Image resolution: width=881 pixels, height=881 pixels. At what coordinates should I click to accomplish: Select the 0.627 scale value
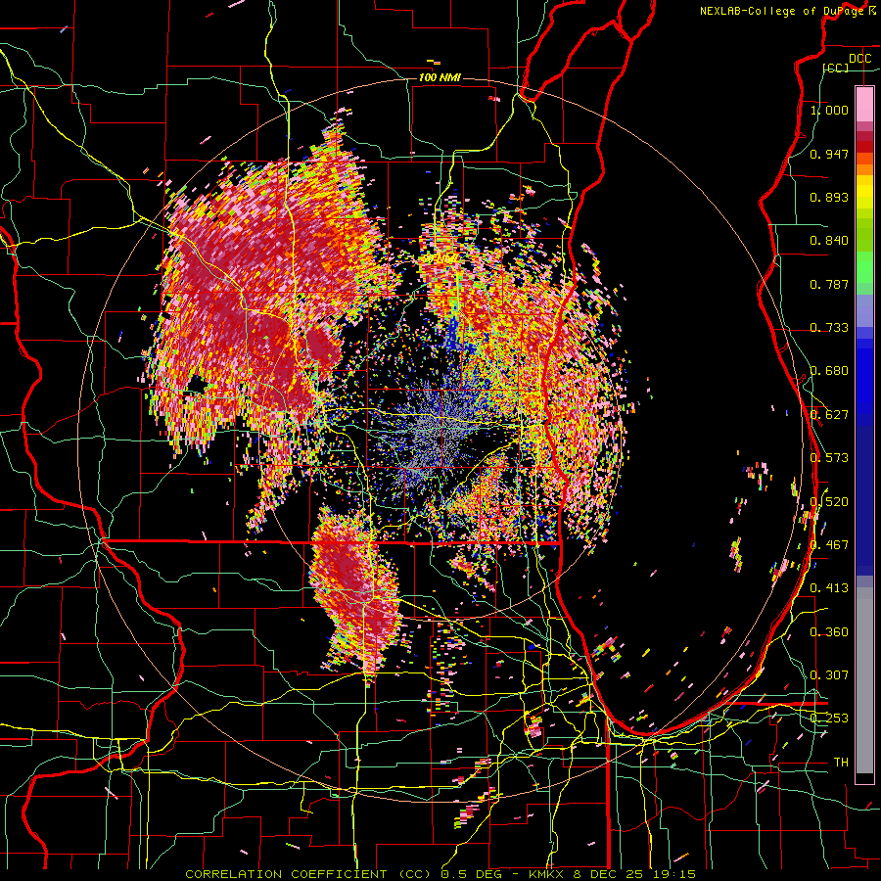pyautogui.click(x=829, y=415)
